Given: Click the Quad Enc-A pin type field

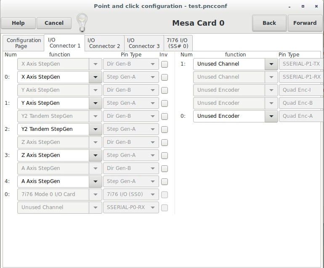Looking at the screenshot, I should pyautogui.click(x=301, y=116).
